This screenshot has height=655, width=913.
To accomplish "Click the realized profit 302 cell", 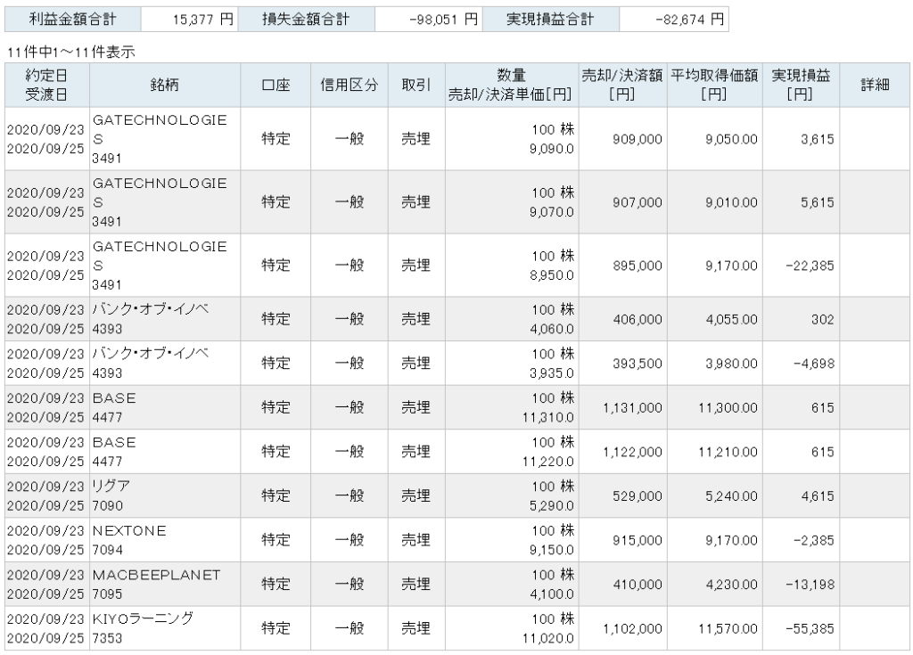I will 801,319.
